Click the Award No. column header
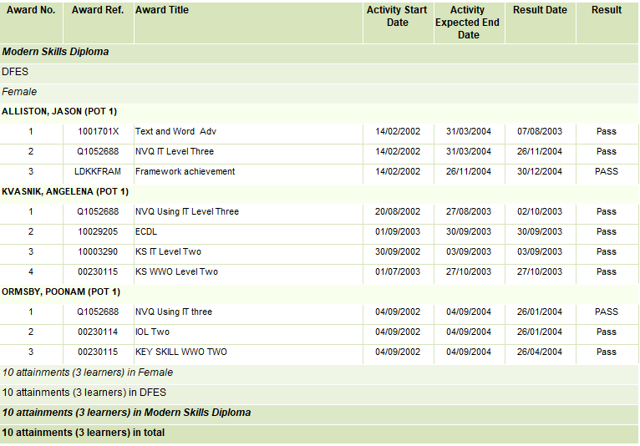This screenshot has width=640, height=446. click(x=31, y=10)
